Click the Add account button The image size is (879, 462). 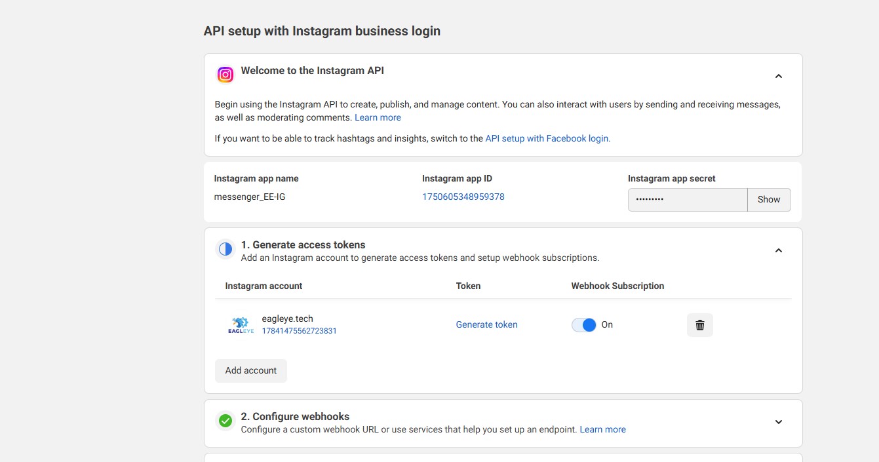(x=251, y=370)
